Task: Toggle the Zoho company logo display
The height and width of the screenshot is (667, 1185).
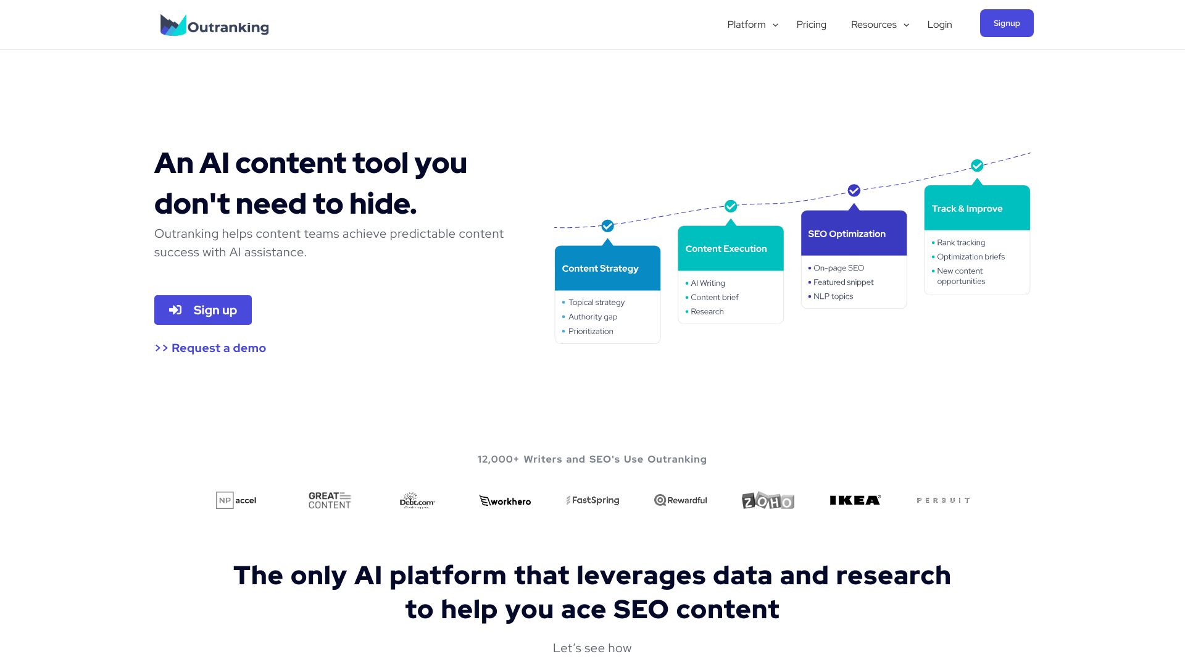Action: pos(768,500)
